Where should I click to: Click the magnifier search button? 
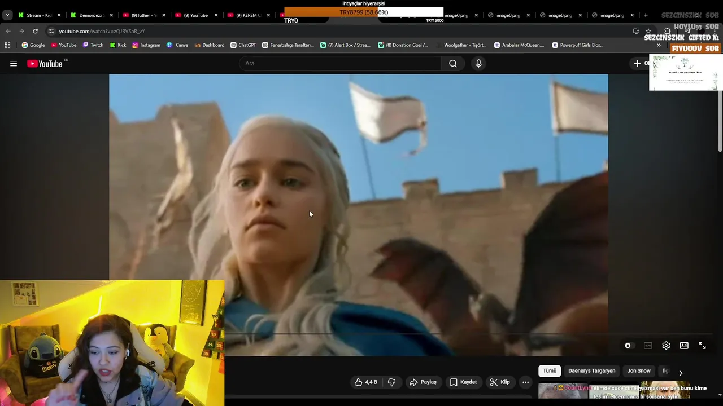453,63
